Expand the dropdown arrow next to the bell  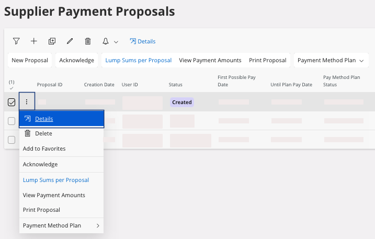[x=116, y=42]
